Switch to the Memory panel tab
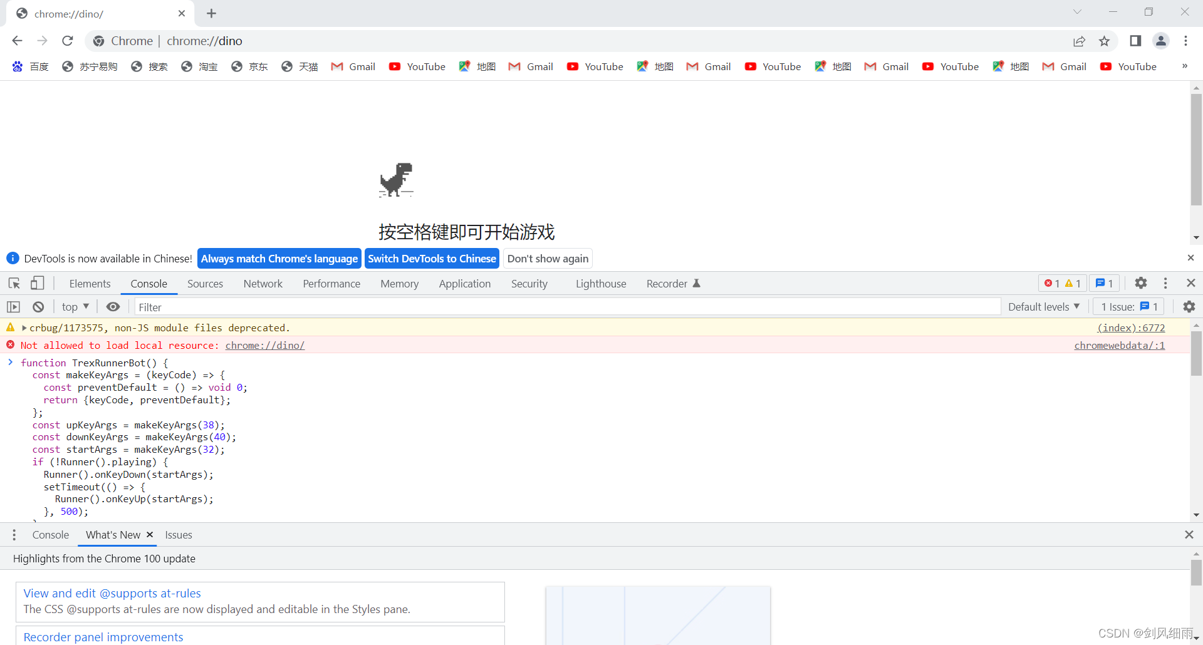Viewport: 1203px width, 645px height. 399,284
